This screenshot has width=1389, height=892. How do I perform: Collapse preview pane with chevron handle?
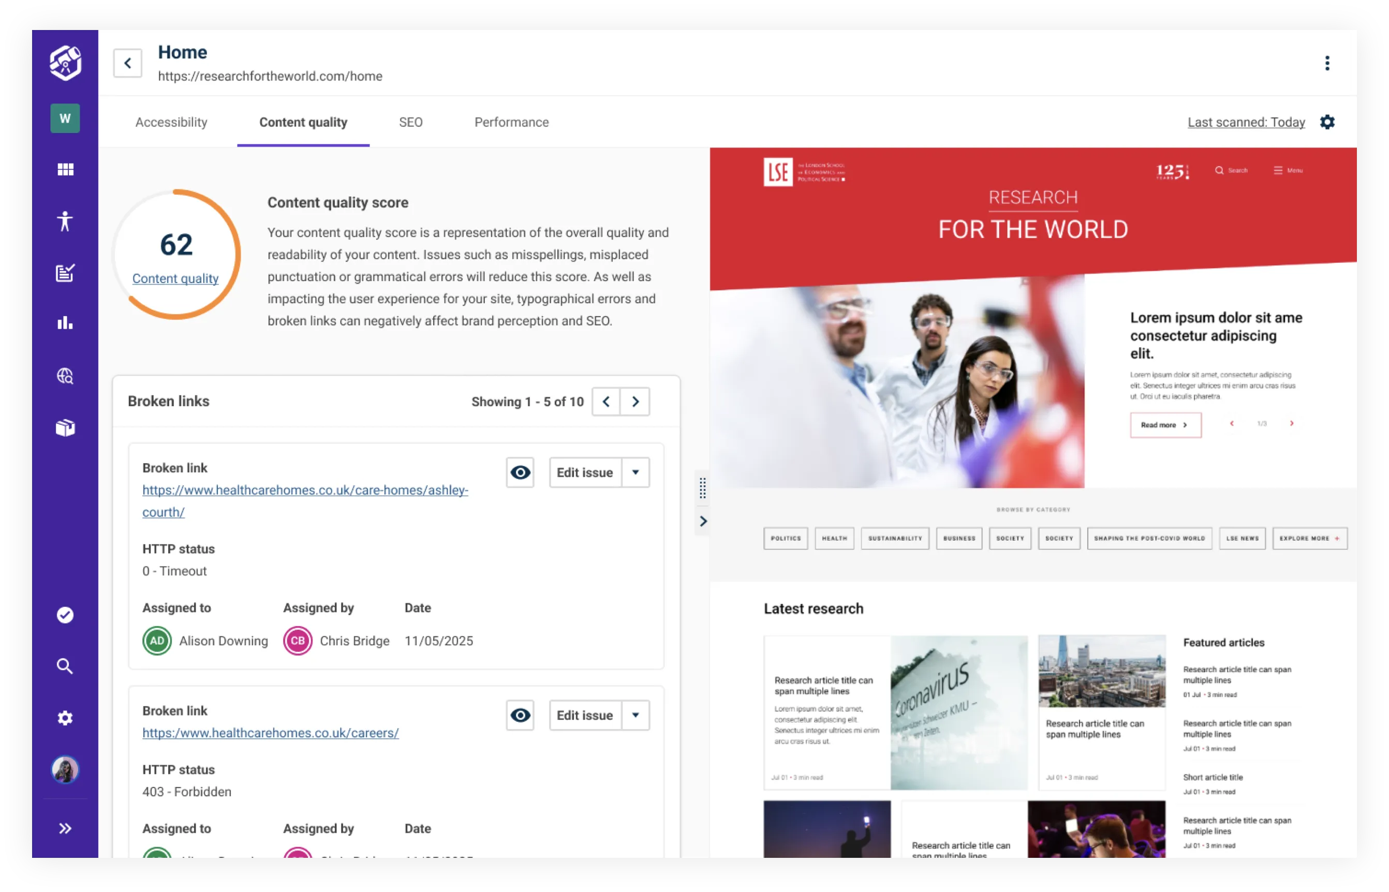tap(703, 522)
